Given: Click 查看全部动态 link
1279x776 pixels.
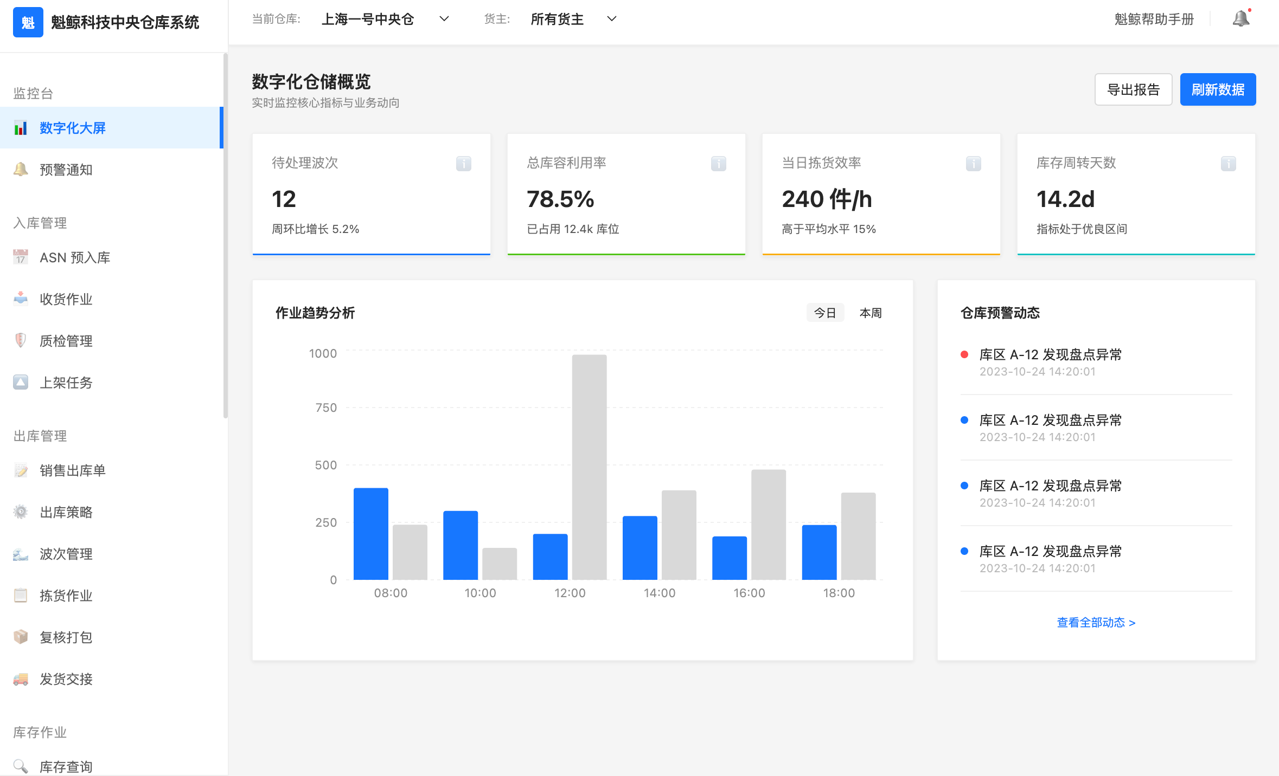Looking at the screenshot, I should [1096, 623].
